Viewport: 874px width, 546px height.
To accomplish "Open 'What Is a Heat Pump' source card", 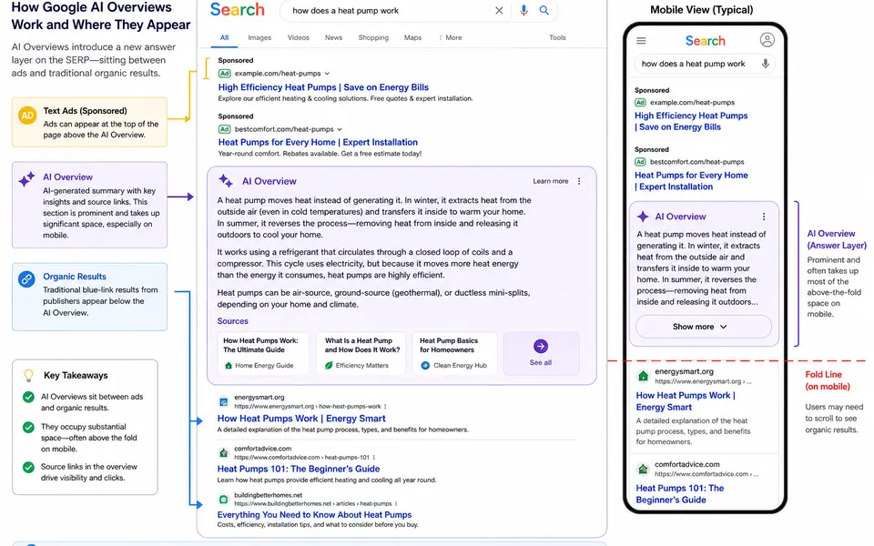I will pos(361,354).
